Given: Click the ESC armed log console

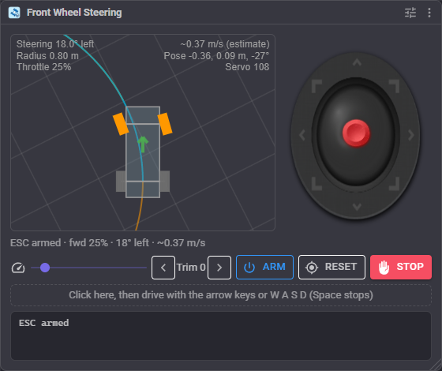Looking at the screenshot, I should (x=221, y=335).
